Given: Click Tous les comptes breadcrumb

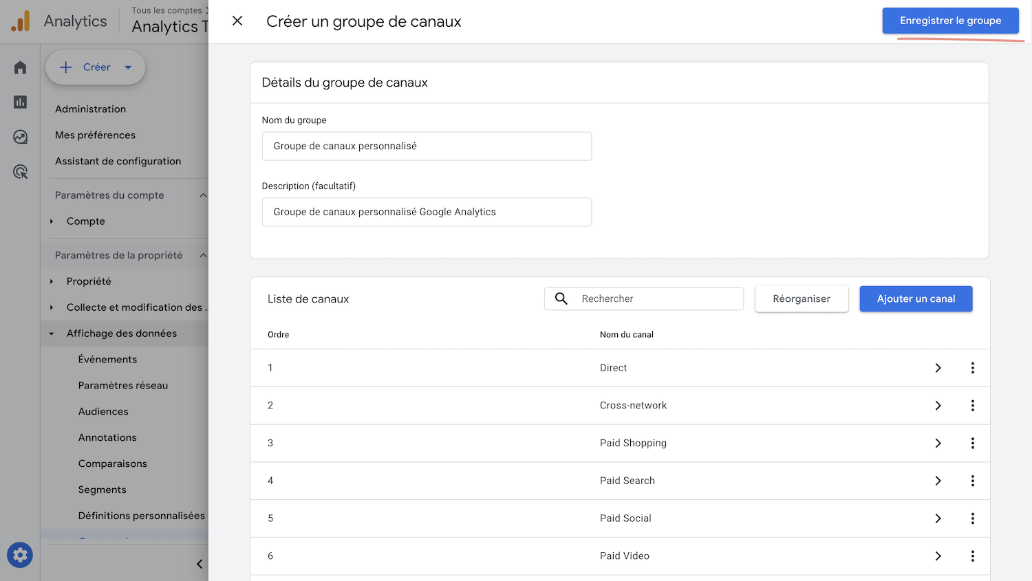Looking at the screenshot, I should [x=167, y=10].
